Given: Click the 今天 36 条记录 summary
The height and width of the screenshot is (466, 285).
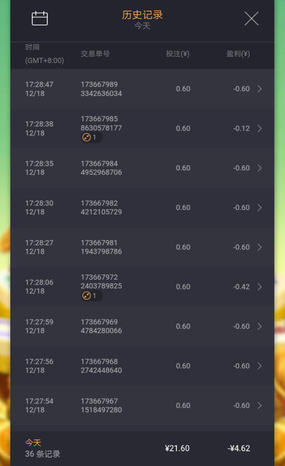Looking at the screenshot, I should [x=43, y=449].
